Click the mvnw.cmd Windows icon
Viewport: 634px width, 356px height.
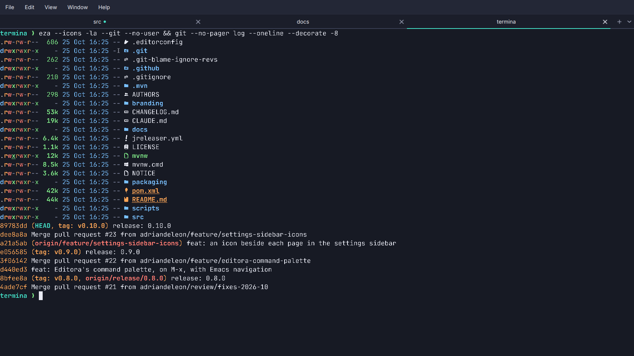tap(126, 165)
